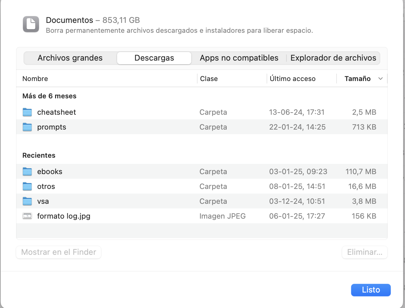The image size is (405, 308).
Task: Click the cheatsheet folder icon
Action: click(27, 112)
